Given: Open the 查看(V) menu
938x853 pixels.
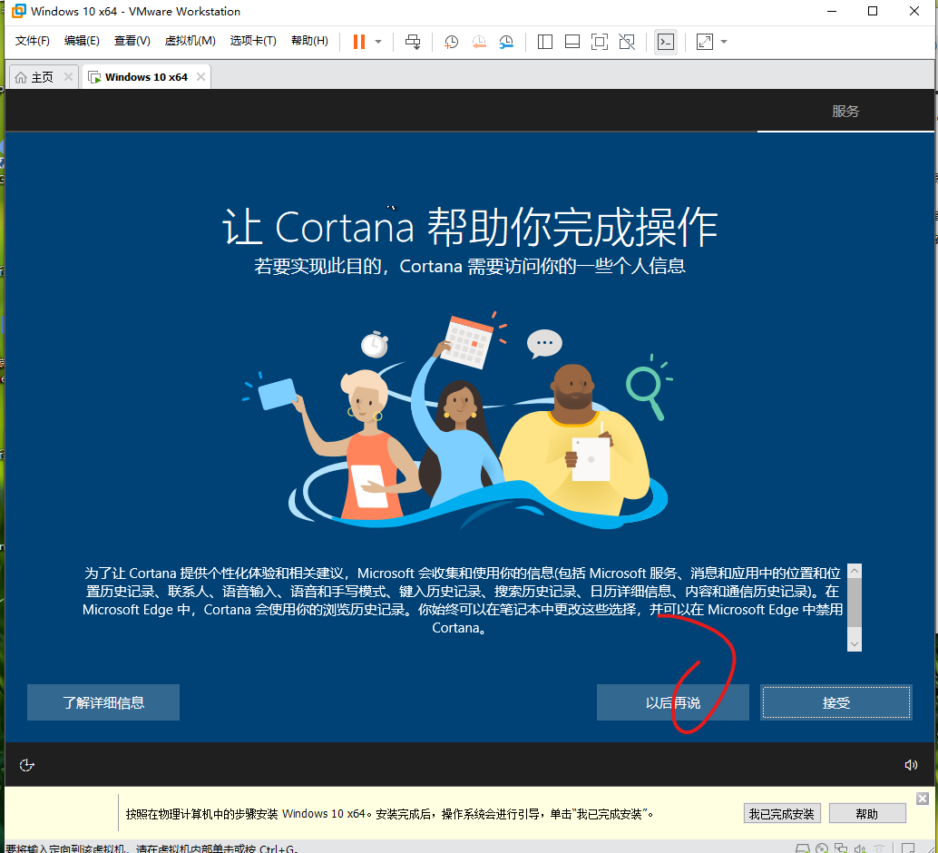Looking at the screenshot, I should pyautogui.click(x=132, y=41).
